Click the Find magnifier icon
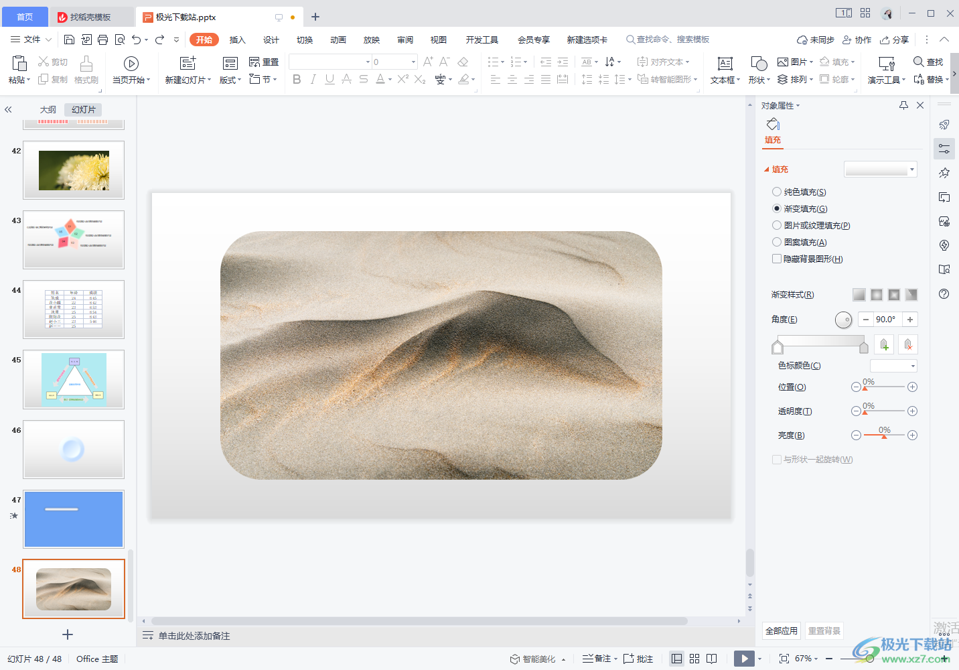Viewport: 959px width, 670px height. [919, 62]
